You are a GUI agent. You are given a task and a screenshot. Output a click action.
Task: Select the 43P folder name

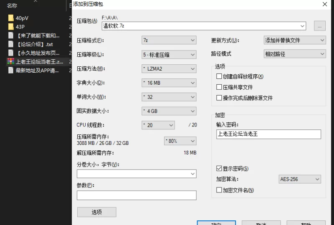tap(20, 27)
